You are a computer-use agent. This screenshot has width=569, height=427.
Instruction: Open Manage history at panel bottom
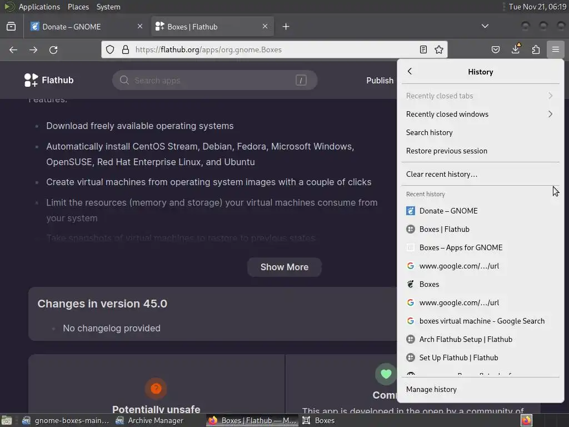[481, 389]
